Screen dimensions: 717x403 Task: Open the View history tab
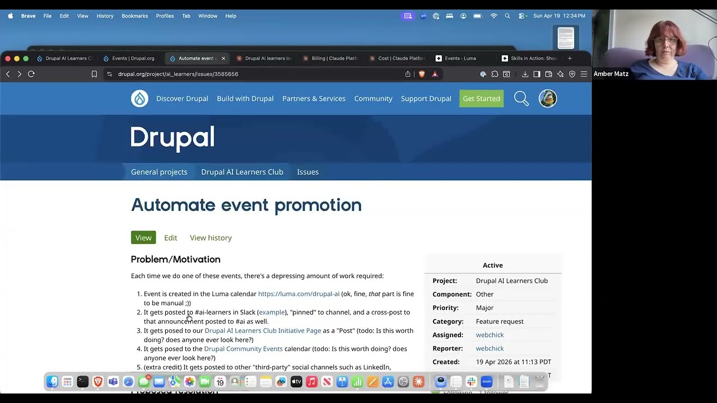[x=211, y=238]
